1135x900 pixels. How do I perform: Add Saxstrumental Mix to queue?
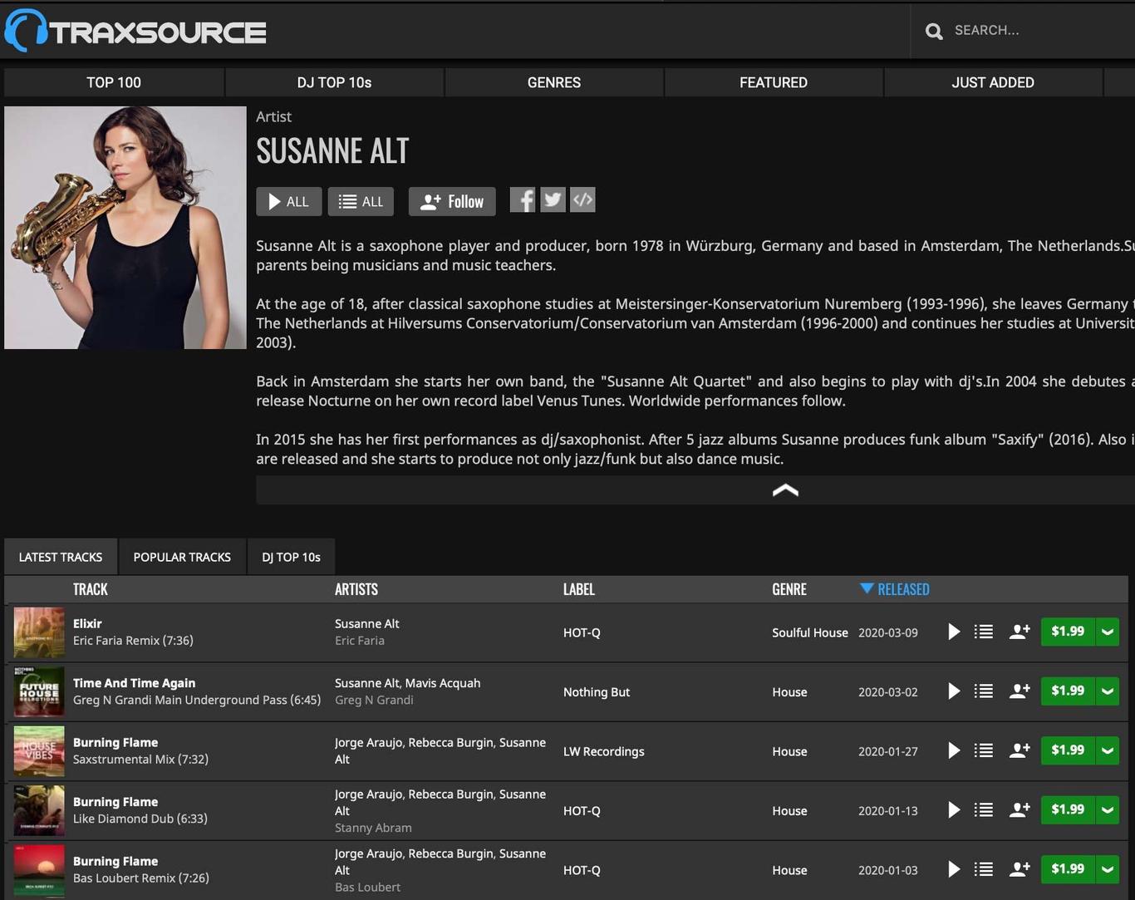coord(984,750)
